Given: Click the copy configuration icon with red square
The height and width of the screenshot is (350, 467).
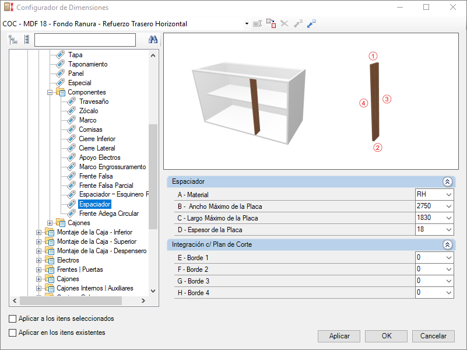Looking at the screenshot, I should click(271, 23).
